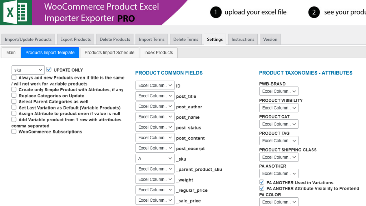Open the Index Products sub-tab
The image size is (366, 206).
pyautogui.click(x=159, y=53)
